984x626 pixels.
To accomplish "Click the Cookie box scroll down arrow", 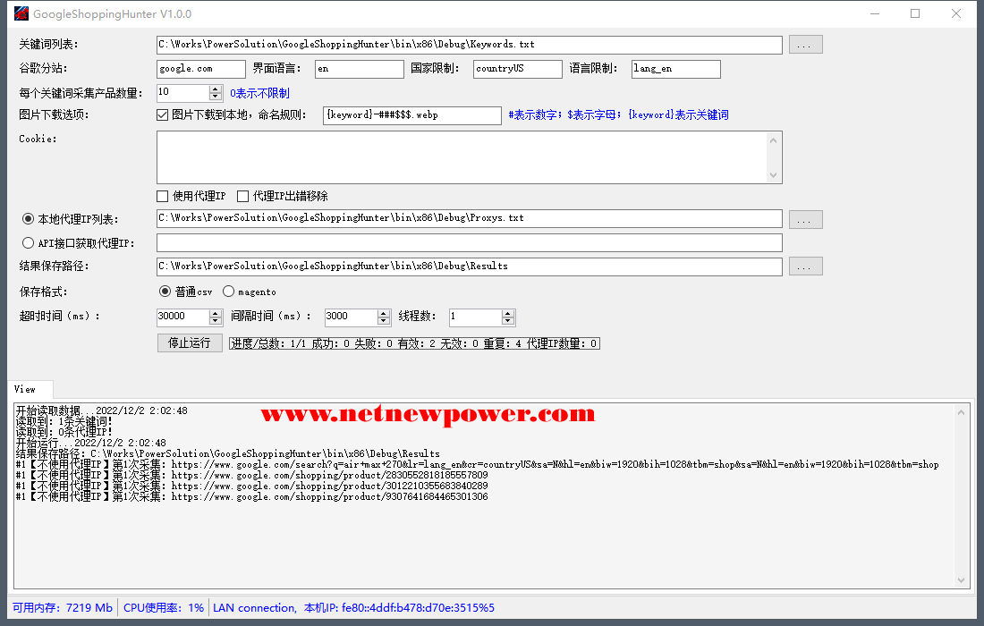I will (774, 175).
